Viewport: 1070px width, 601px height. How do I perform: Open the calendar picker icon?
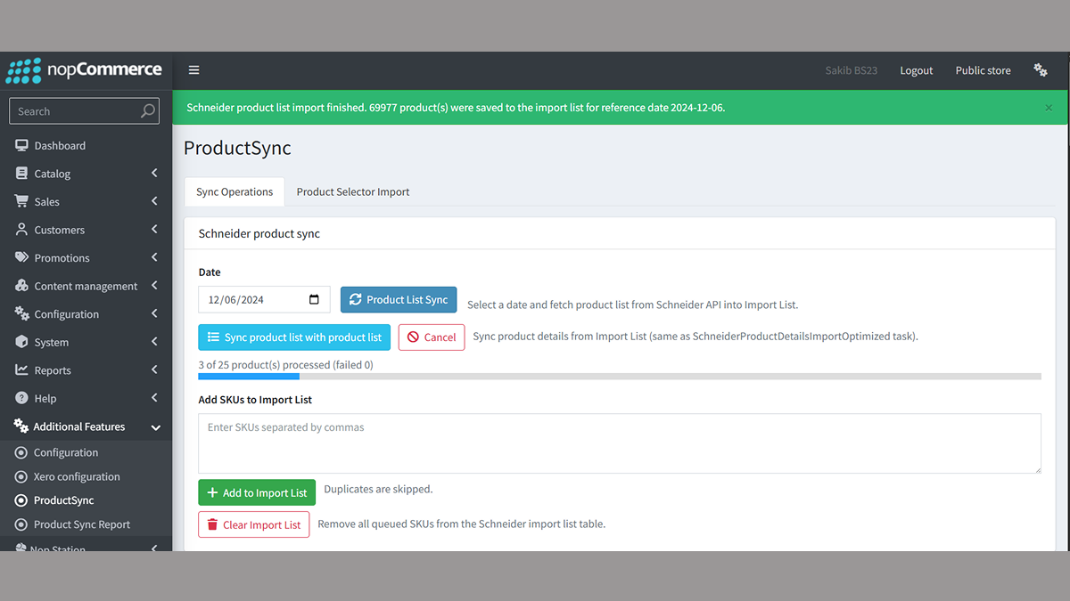tap(314, 299)
